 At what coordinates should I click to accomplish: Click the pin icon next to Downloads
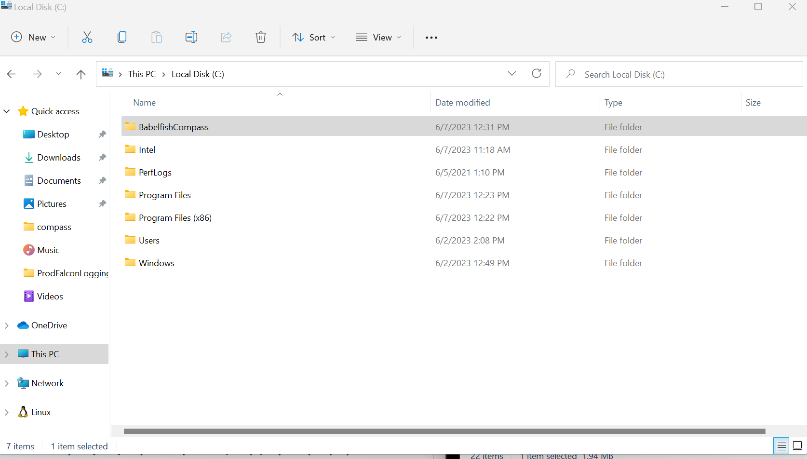pos(102,158)
